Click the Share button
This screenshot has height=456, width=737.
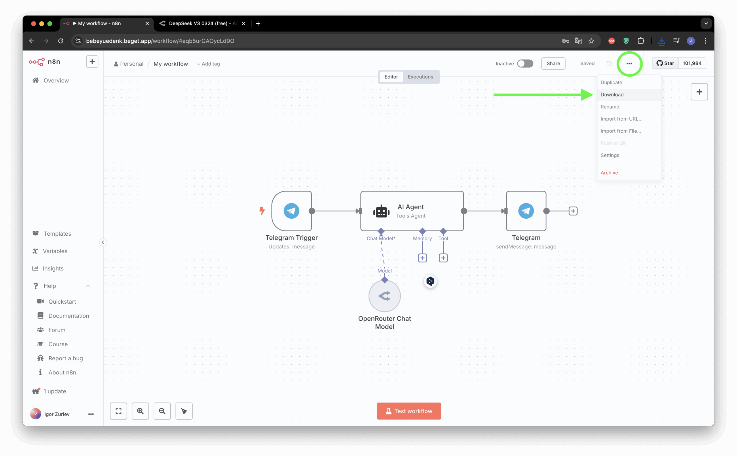tap(553, 63)
